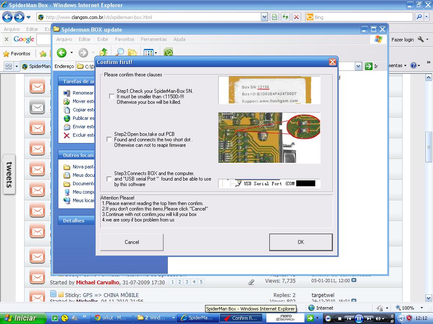Click IE compatibility view icon

coord(274,17)
